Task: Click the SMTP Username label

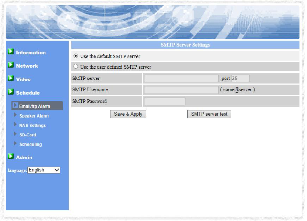Action: (90, 89)
